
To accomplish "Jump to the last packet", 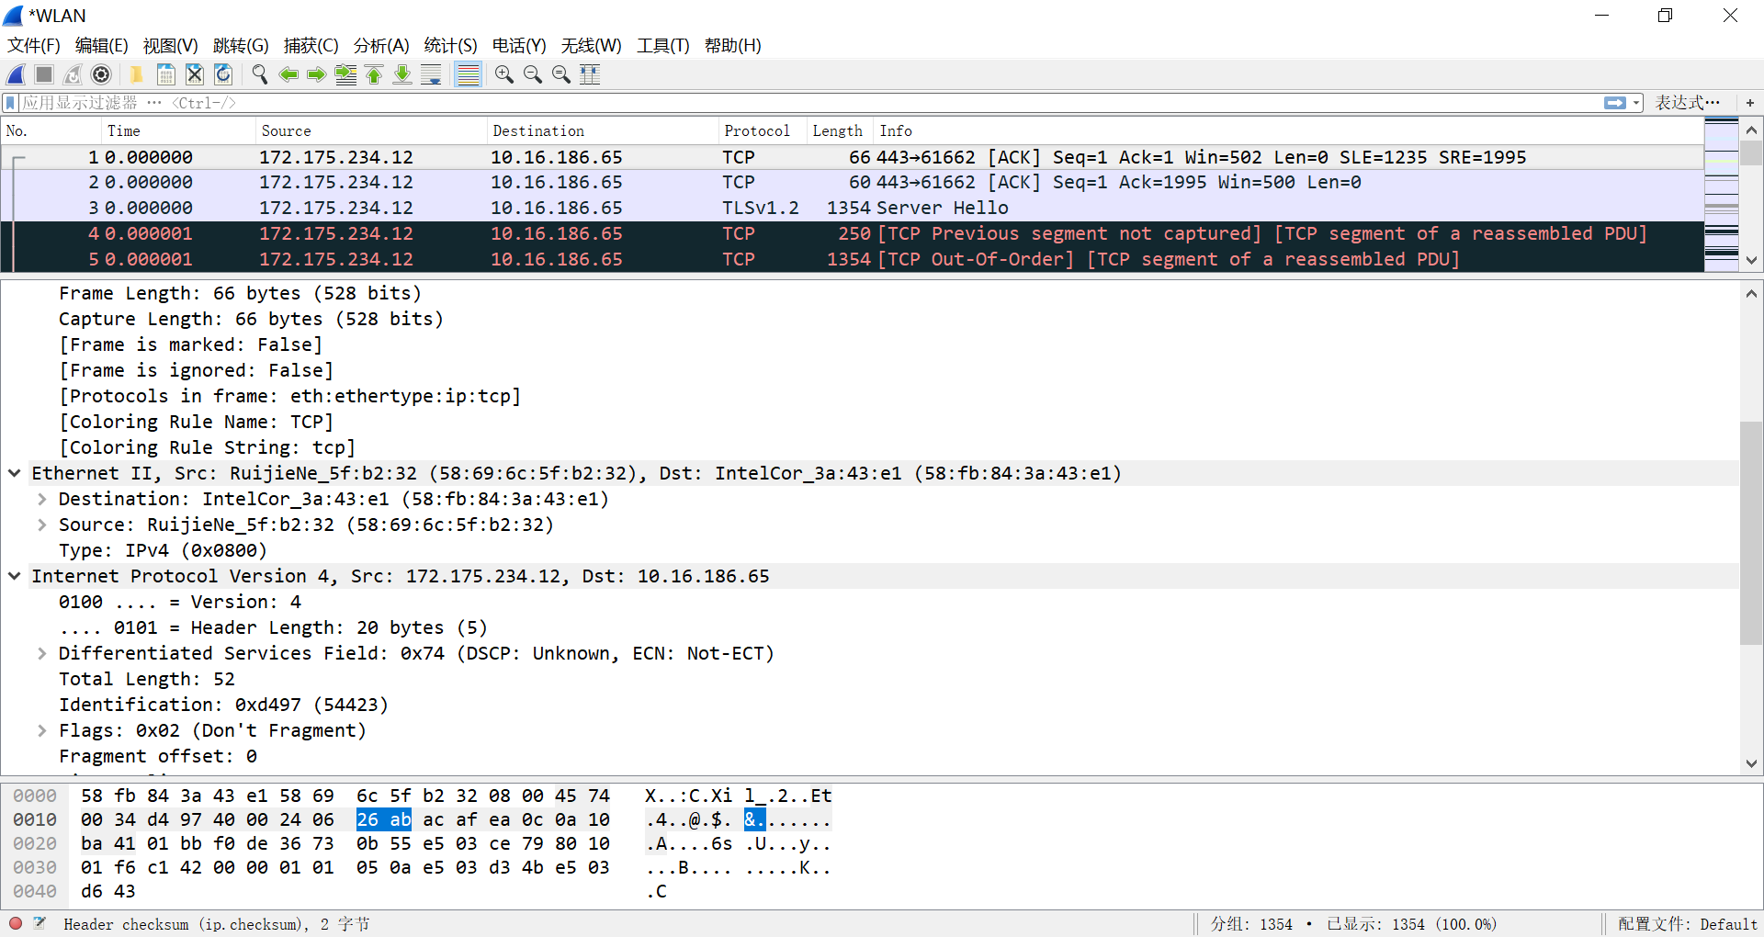I will click(x=402, y=74).
